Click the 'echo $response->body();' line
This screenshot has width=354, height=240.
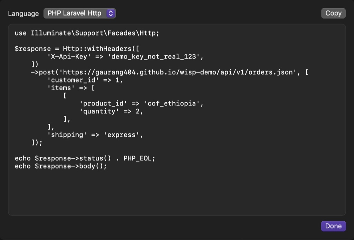coord(61,166)
